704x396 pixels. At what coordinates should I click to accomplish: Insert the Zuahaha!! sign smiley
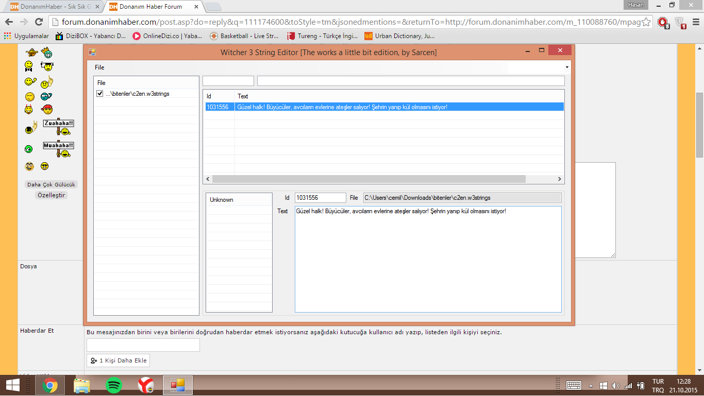click(x=58, y=128)
